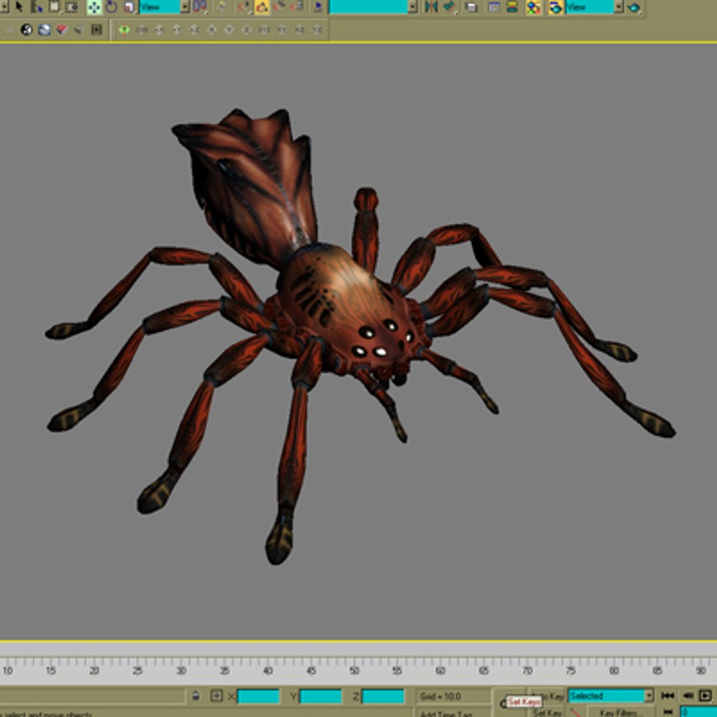The width and height of the screenshot is (717, 717).
Task: Select the XYZ axis constraint button
Action: click(x=264, y=30)
